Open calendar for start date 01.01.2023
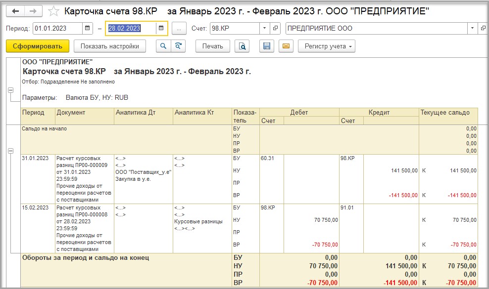Image resolution: width=489 pixels, height=289 pixels. [87, 29]
